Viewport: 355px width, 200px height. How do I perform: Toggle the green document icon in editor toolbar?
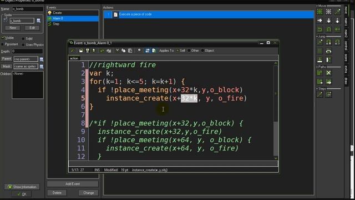pyautogui.click(x=154, y=51)
